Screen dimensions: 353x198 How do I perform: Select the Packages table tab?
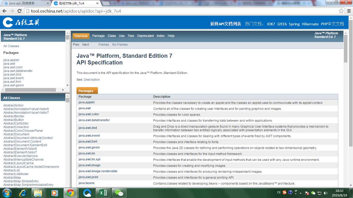tap(87, 91)
